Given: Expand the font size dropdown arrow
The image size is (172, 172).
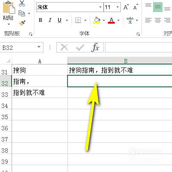Looking at the screenshot, I should coord(118,7).
